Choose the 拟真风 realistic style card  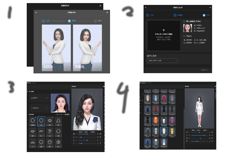tap(56, 48)
